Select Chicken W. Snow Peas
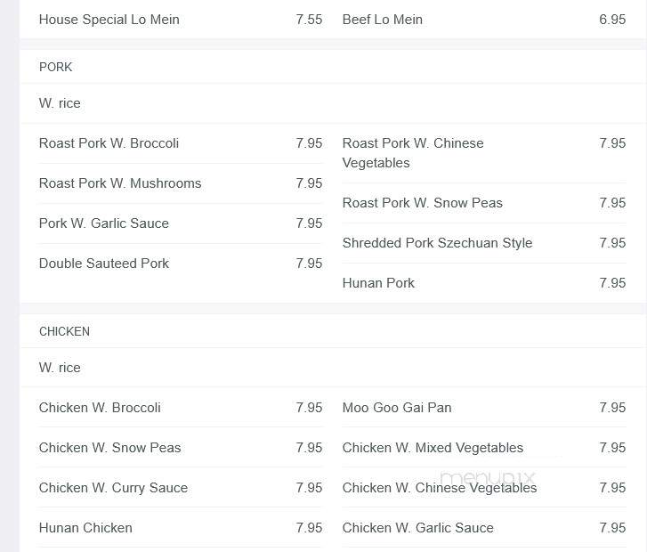 [109, 448]
